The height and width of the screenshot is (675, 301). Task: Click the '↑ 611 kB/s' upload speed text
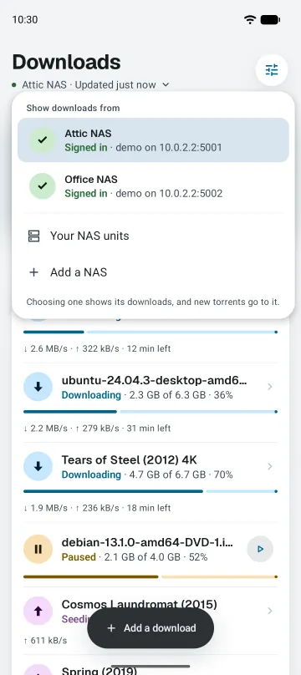[x=45, y=641]
